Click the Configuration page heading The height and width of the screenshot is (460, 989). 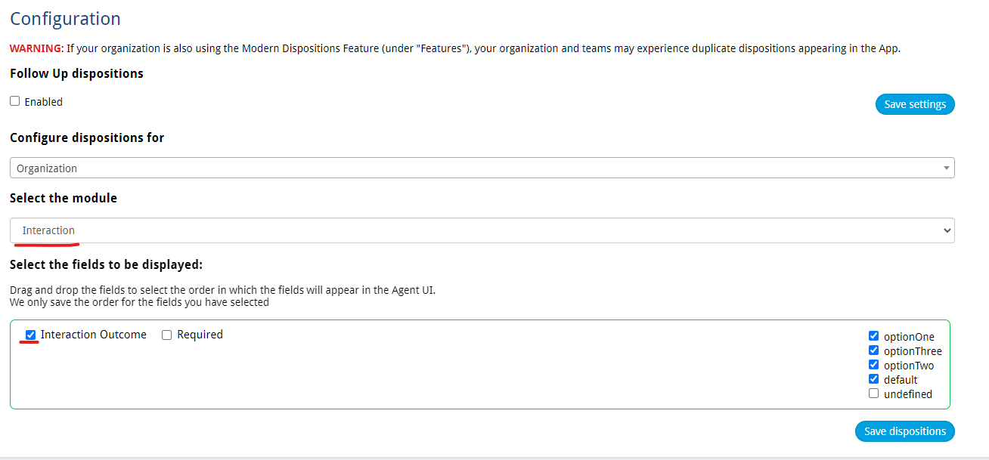pyautogui.click(x=65, y=18)
